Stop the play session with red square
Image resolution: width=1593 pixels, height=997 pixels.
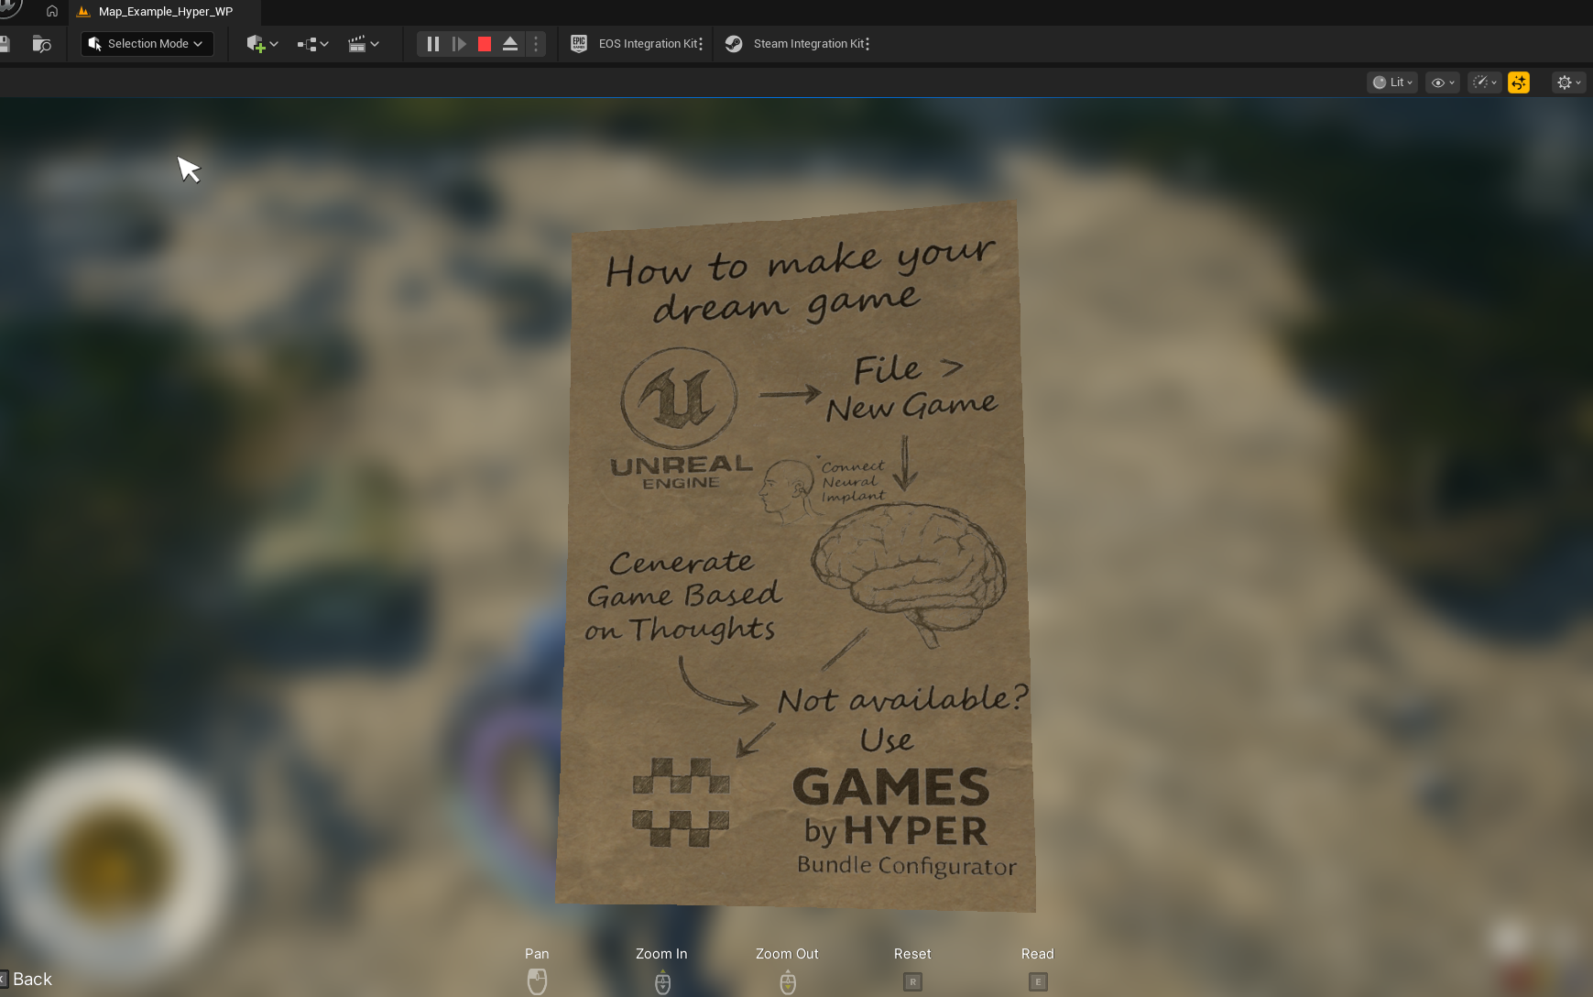(x=485, y=43)
